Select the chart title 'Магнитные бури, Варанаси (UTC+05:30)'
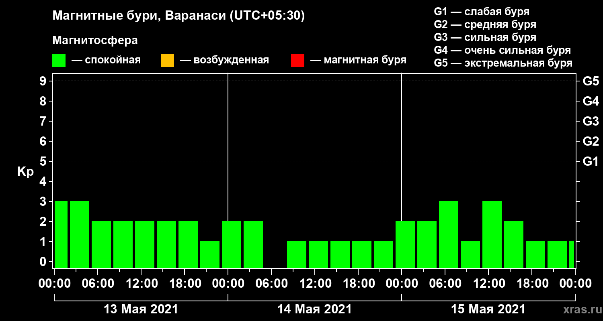 coord(178,16)
